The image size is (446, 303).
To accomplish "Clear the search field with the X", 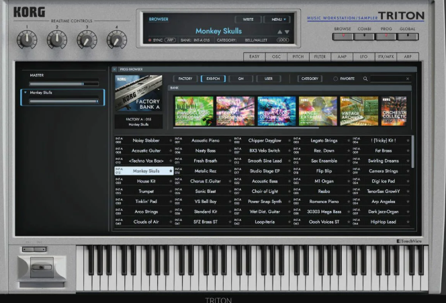I will (x=408, y=79).
